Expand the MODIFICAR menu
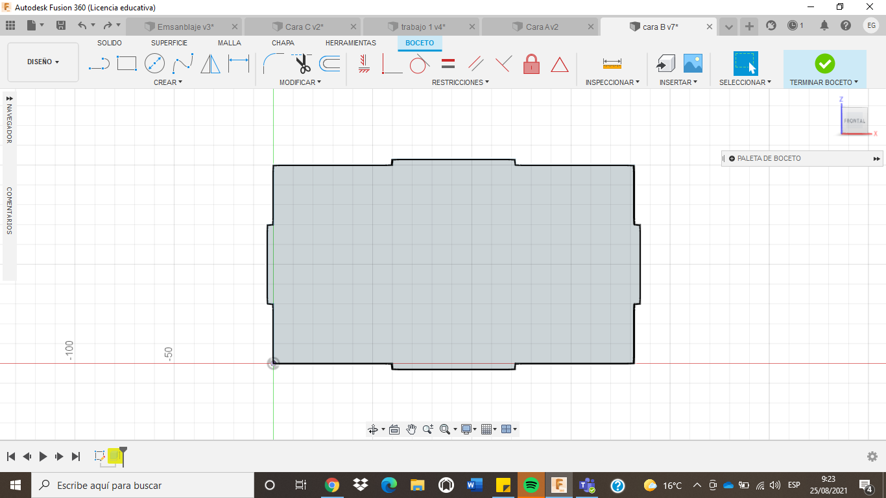The image size is (886, 498). tap(300, 82)
